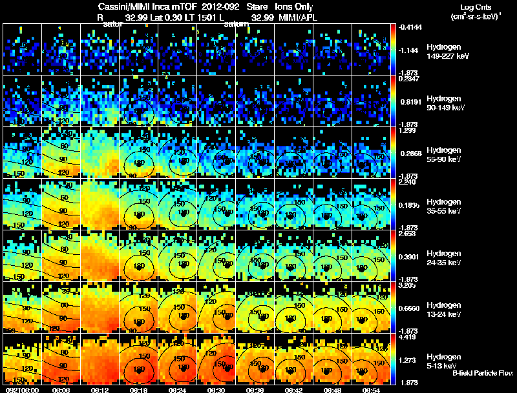Image resolution: width=517 pixels, height=393 pixels.
Task: Open the 06:48 panel in Hydrogen 5-13 keV row
Action: pos(332,359)
